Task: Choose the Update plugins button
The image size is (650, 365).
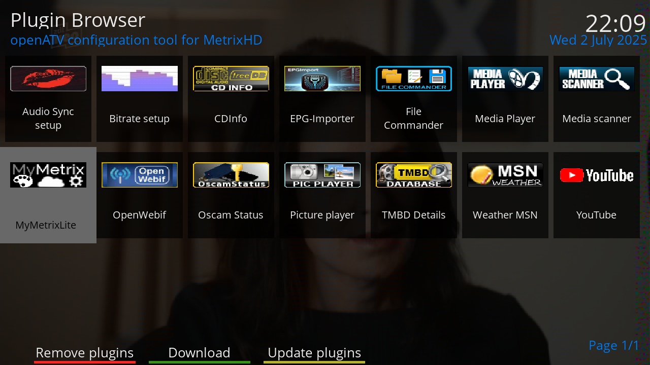Action: point(314,353)
